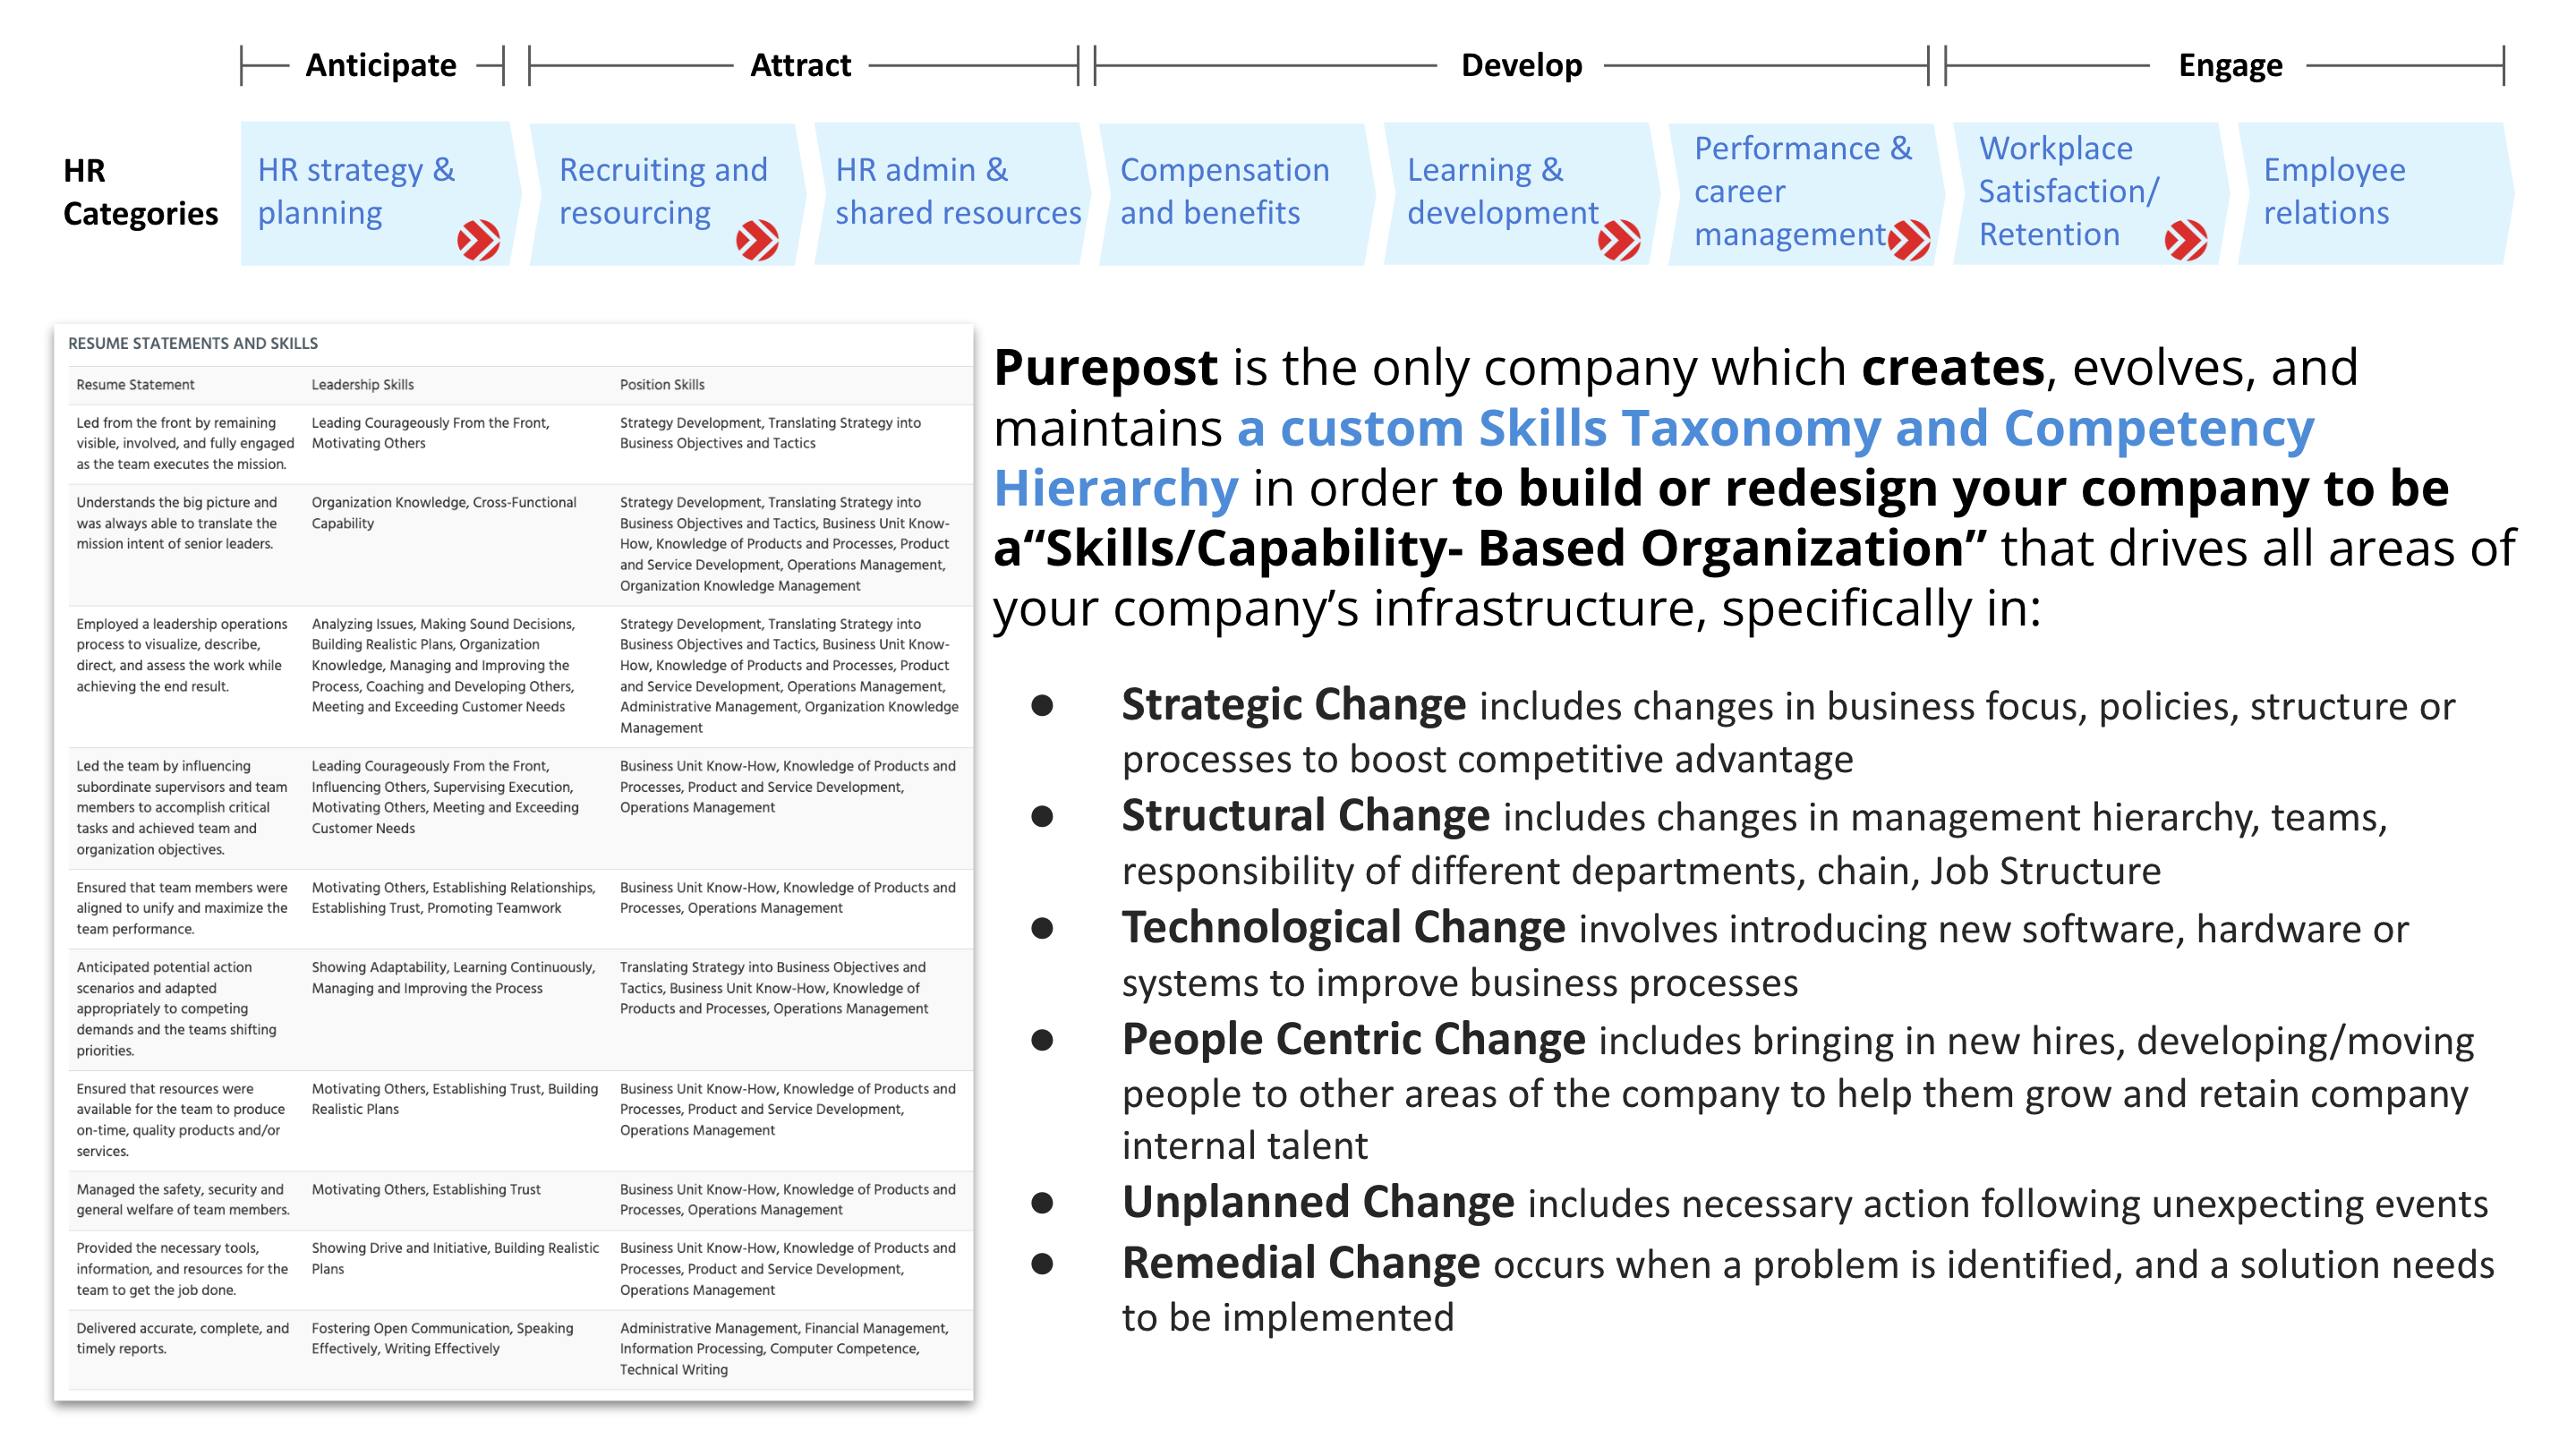Image resolution: width=2576 pixels, height=1447 pixels.
Task: Click the red chevron icon on HR strategy & planning
Action: (x=478, y=240)
